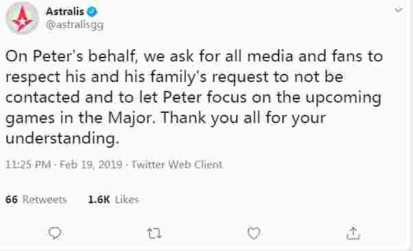Visit the @astralisgg handle
The image size is (413, 251).
[75, 25]
